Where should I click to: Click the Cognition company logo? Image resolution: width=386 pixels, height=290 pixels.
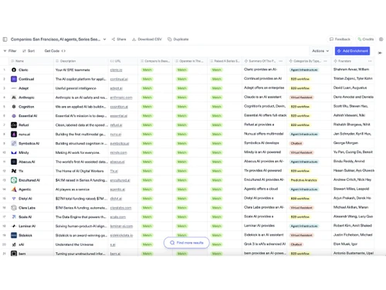pos(14,107)
